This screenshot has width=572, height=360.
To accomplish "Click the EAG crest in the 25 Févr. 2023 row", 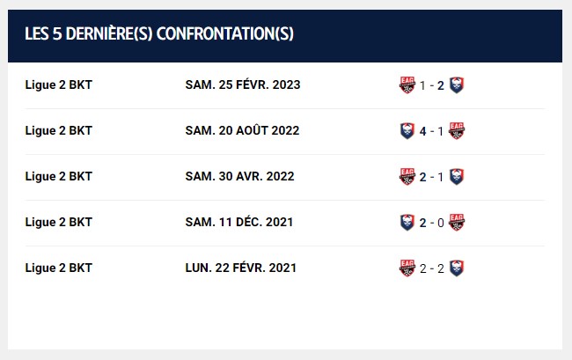I will click(407, 85).
